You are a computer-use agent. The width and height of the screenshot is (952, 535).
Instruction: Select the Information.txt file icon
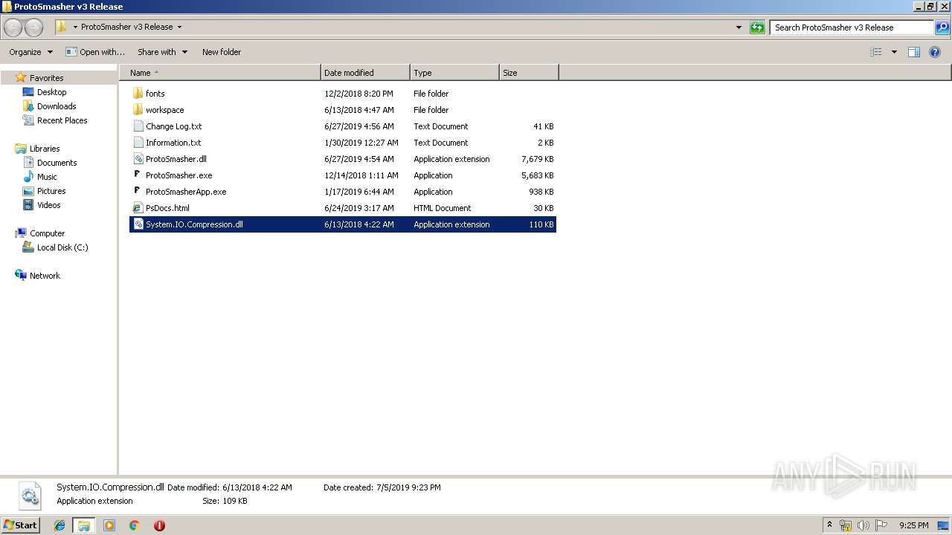coord(138,143)
